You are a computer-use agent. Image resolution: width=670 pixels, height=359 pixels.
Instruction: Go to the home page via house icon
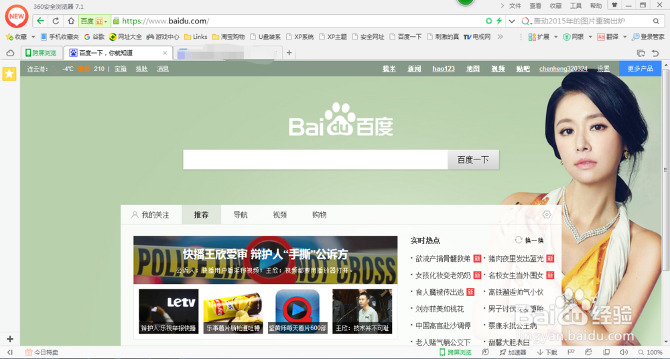(x=71, y=21)
